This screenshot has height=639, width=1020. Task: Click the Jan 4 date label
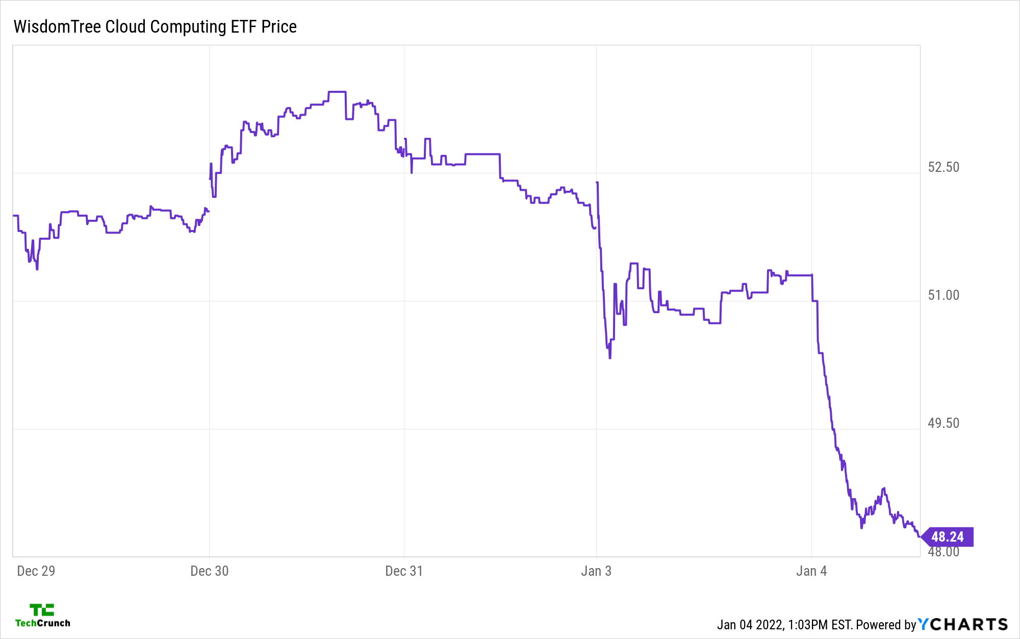[x=811, y=571]
